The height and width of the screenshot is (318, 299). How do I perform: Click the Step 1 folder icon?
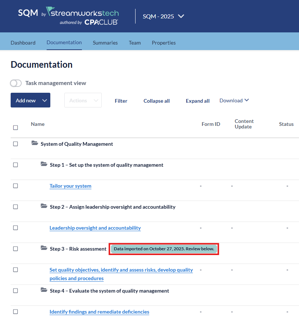point(44,165)
